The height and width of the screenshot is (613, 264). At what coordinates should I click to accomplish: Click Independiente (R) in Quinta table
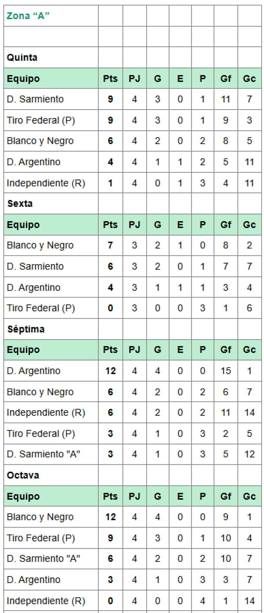pos(46,183)
